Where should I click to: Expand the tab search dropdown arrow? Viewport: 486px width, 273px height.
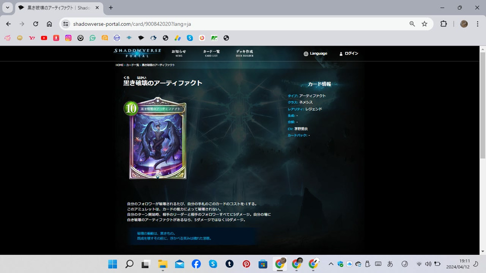point(8,8)
